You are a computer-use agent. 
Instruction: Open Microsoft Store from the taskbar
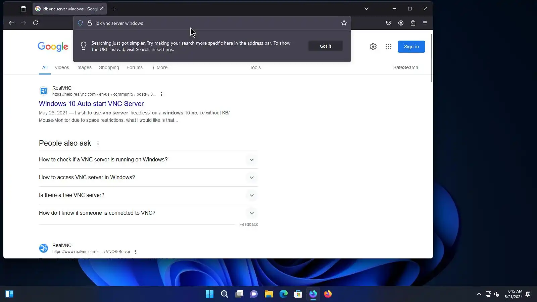298,294
